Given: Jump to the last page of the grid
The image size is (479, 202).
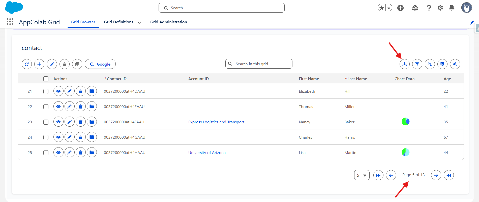Looking at the screenshot, I should [x=449, y=175].
